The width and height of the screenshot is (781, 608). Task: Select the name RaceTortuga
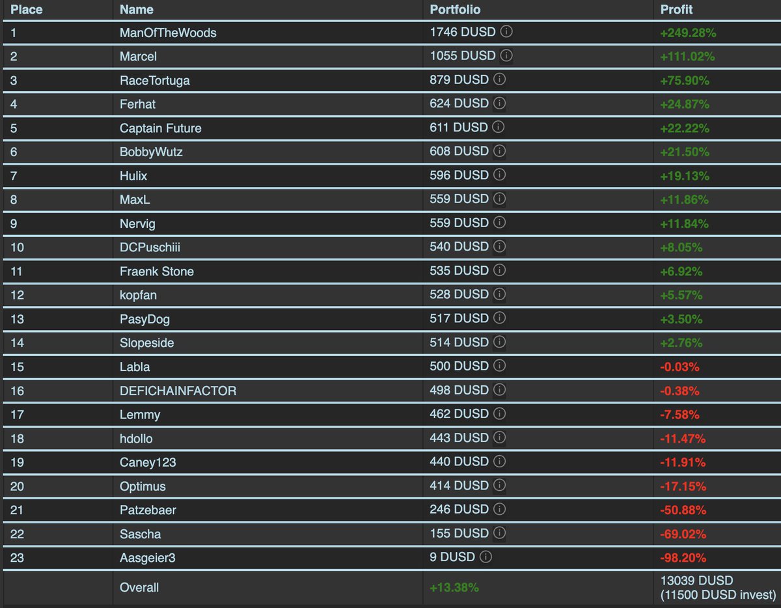[x=155, y=81]
